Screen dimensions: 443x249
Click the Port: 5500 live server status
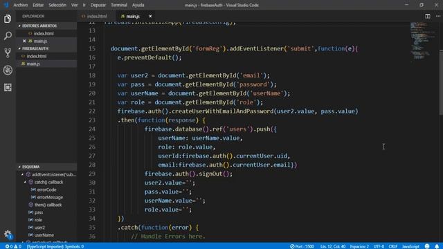302,246
